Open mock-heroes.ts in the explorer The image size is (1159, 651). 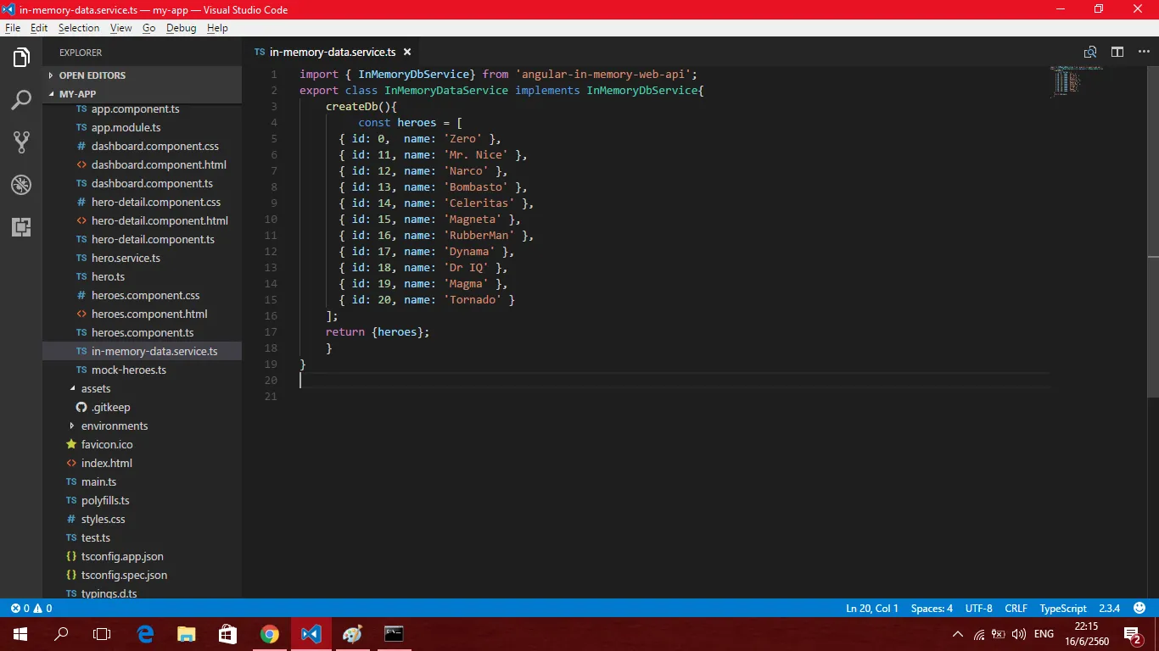click(x=129, y=370)
